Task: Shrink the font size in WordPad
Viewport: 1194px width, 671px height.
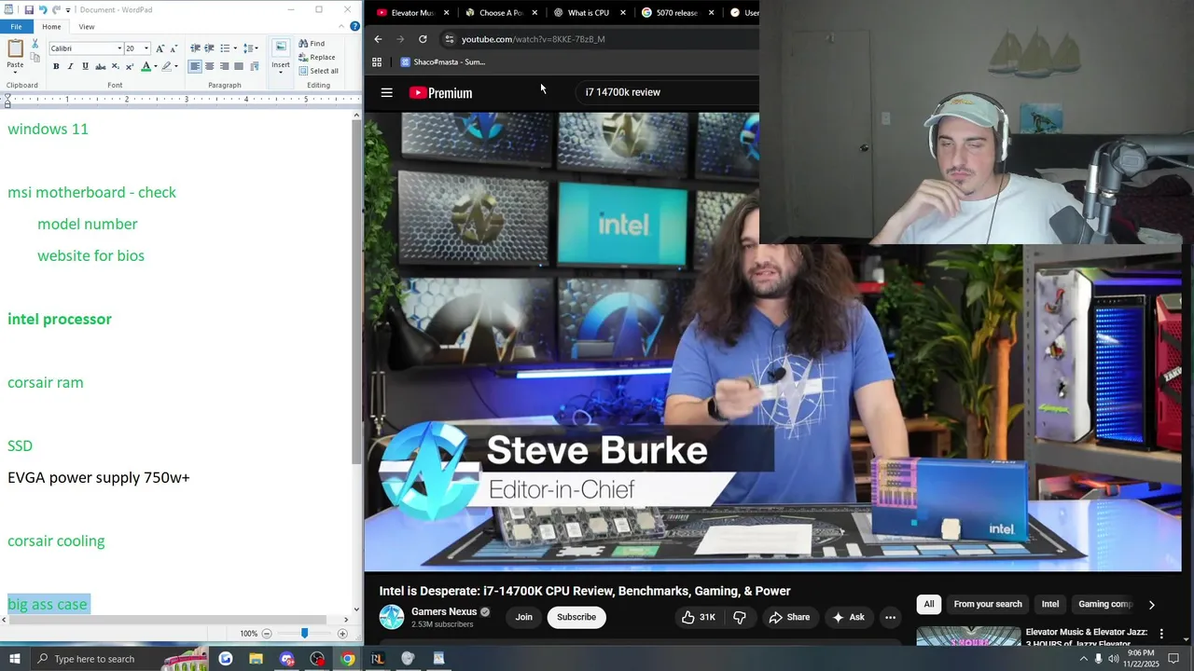Action: pyautogui.click(x=174, y=48)
